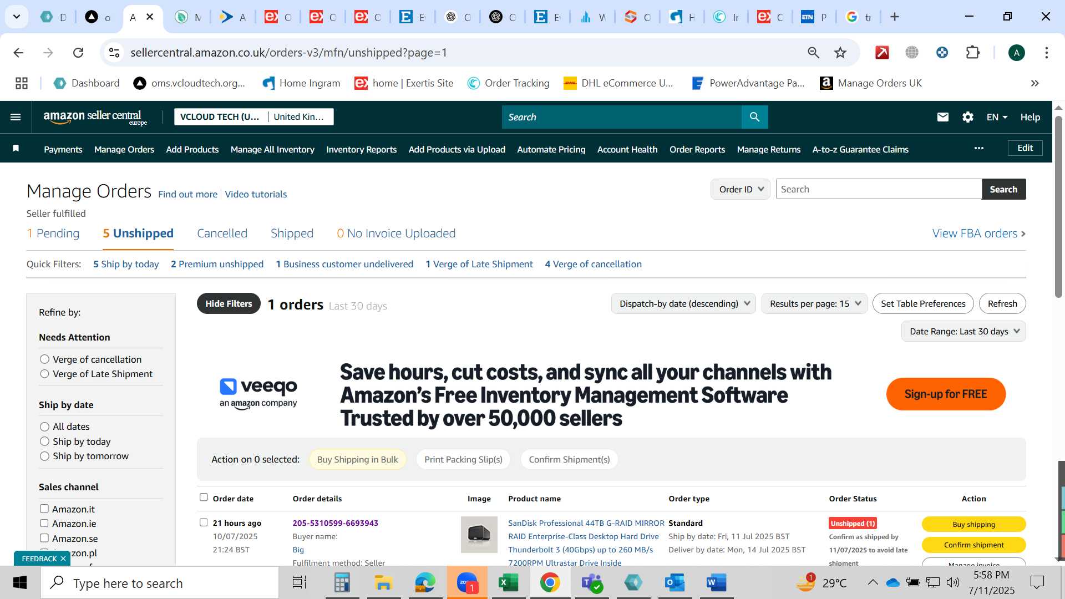Screen dimensions: 1065x599
Task: Open the messages envelope icon
Action: click(943, 117)
